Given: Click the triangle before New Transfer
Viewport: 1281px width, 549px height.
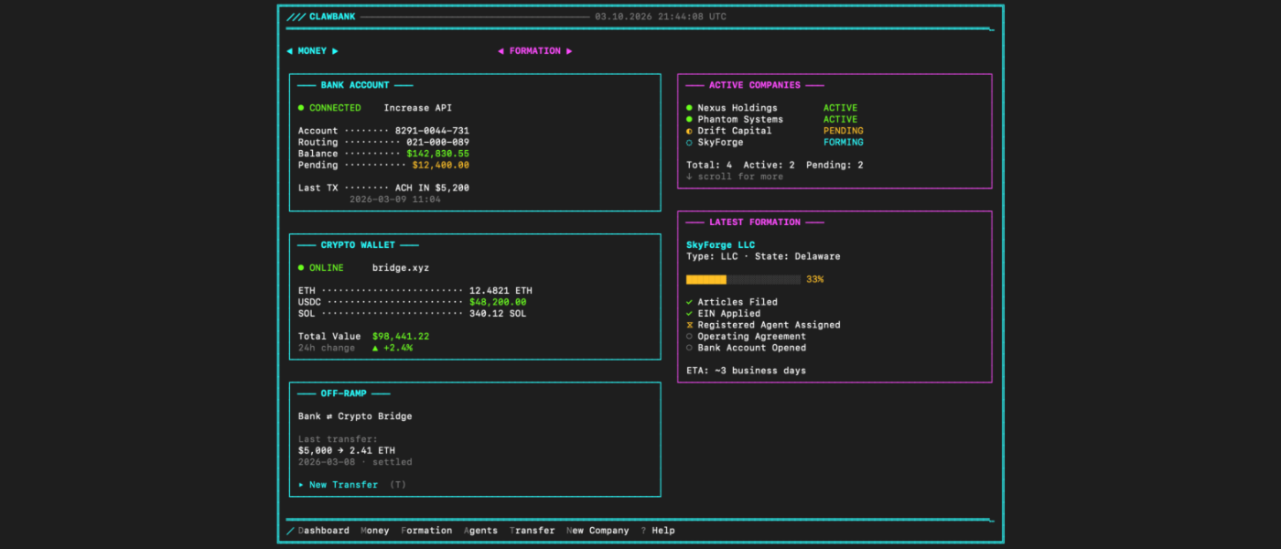Looking at the screenshot, I should pos(301,485).
